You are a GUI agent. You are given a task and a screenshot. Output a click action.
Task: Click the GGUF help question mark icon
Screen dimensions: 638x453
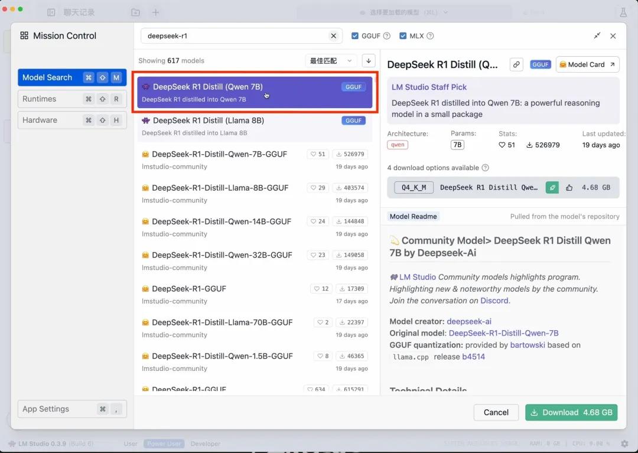coord(387,36)
